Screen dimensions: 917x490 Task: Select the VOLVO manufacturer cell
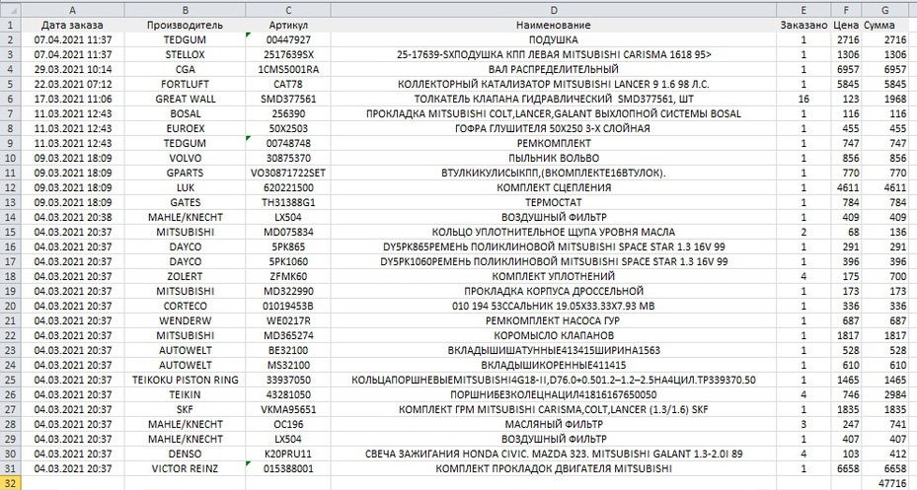(185, 159)
